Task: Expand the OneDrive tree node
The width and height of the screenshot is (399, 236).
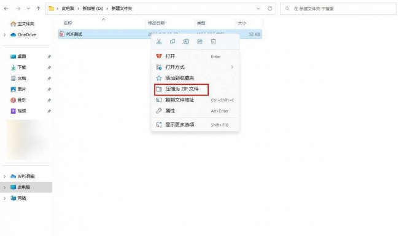Action: pyautogui.click(x=4, y=34)
